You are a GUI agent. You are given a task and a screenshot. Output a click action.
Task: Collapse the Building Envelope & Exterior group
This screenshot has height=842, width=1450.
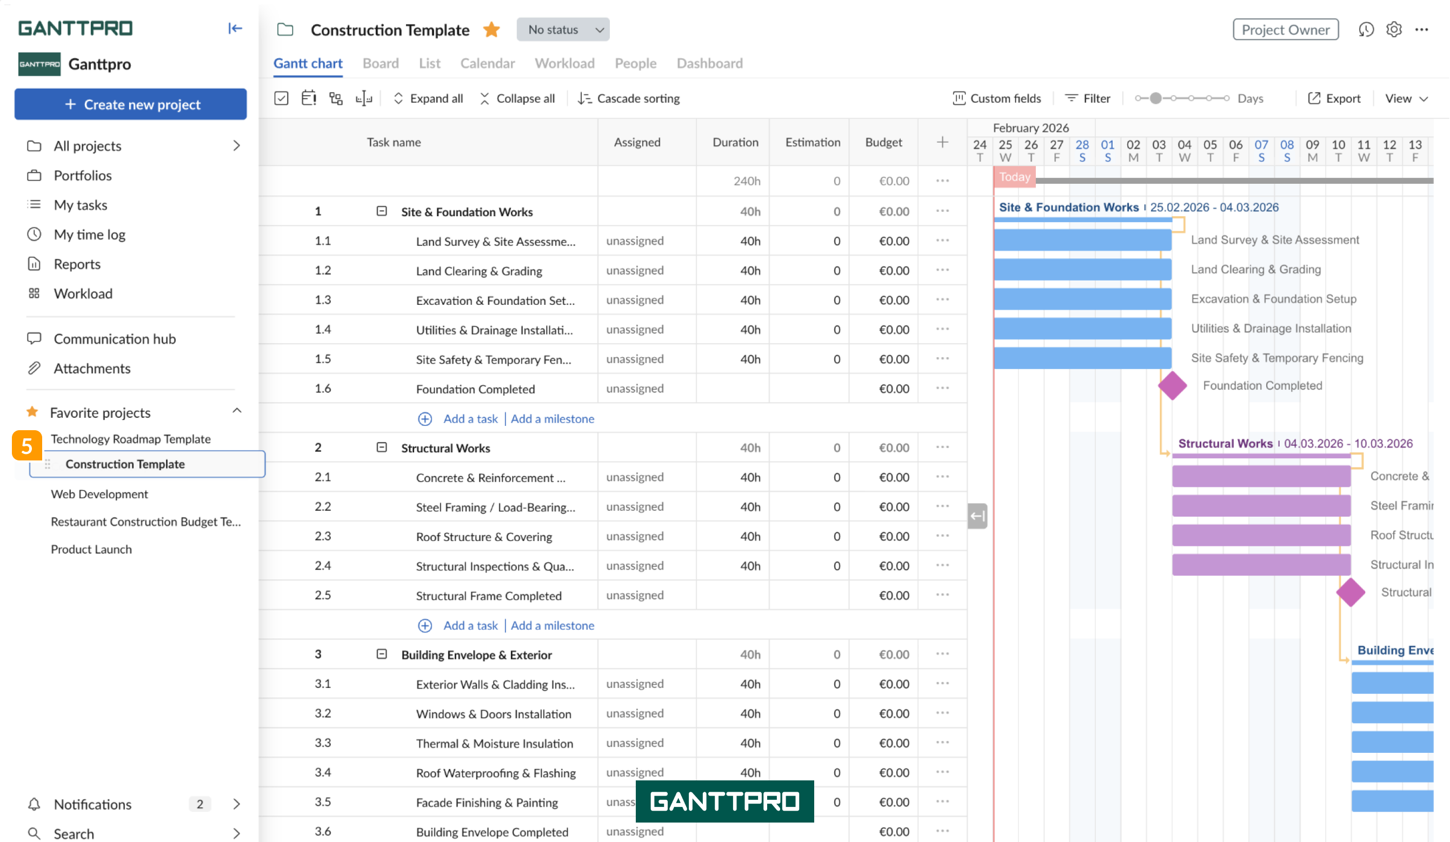click(382, 654)
